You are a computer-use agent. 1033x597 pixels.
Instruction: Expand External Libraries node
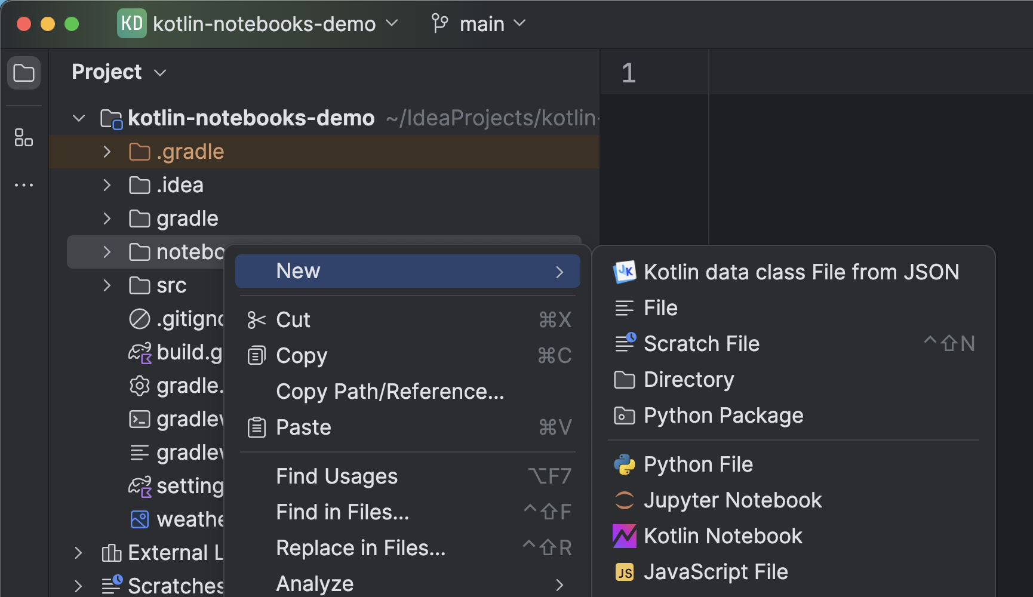click(x=78, y=553)
